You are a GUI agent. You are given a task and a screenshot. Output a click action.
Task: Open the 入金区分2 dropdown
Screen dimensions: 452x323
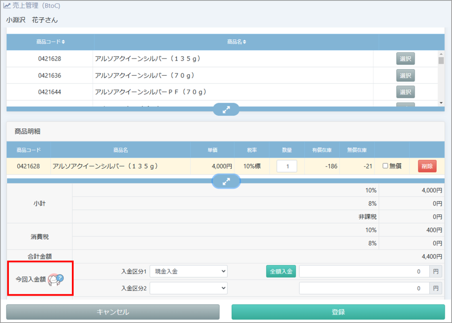(188, 288)
